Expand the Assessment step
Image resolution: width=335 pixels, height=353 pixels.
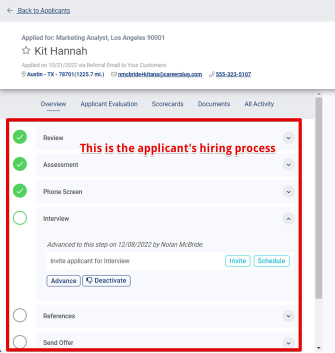288,164
